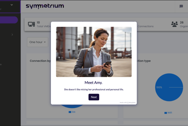Toggle the Wifi legend entry
This screenshot has width=188, height=126.
tap(168, 113)
